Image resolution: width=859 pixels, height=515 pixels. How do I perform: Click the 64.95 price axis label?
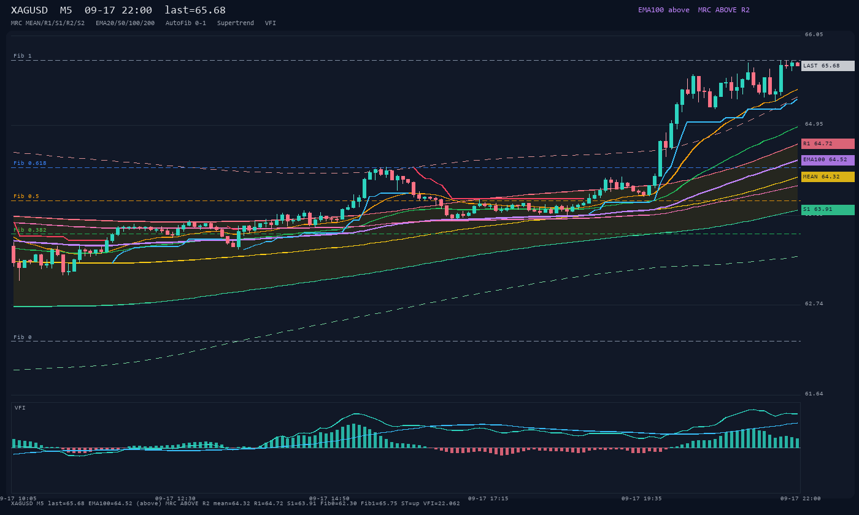(x=814, y=124)
